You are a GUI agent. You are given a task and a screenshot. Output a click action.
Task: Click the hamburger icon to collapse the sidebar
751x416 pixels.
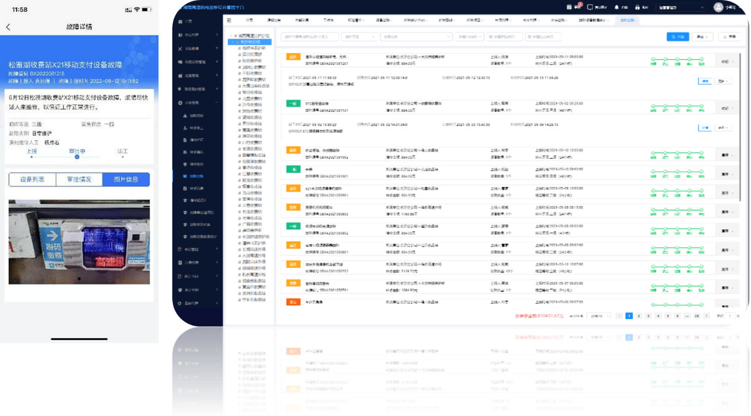coord(229,20)
